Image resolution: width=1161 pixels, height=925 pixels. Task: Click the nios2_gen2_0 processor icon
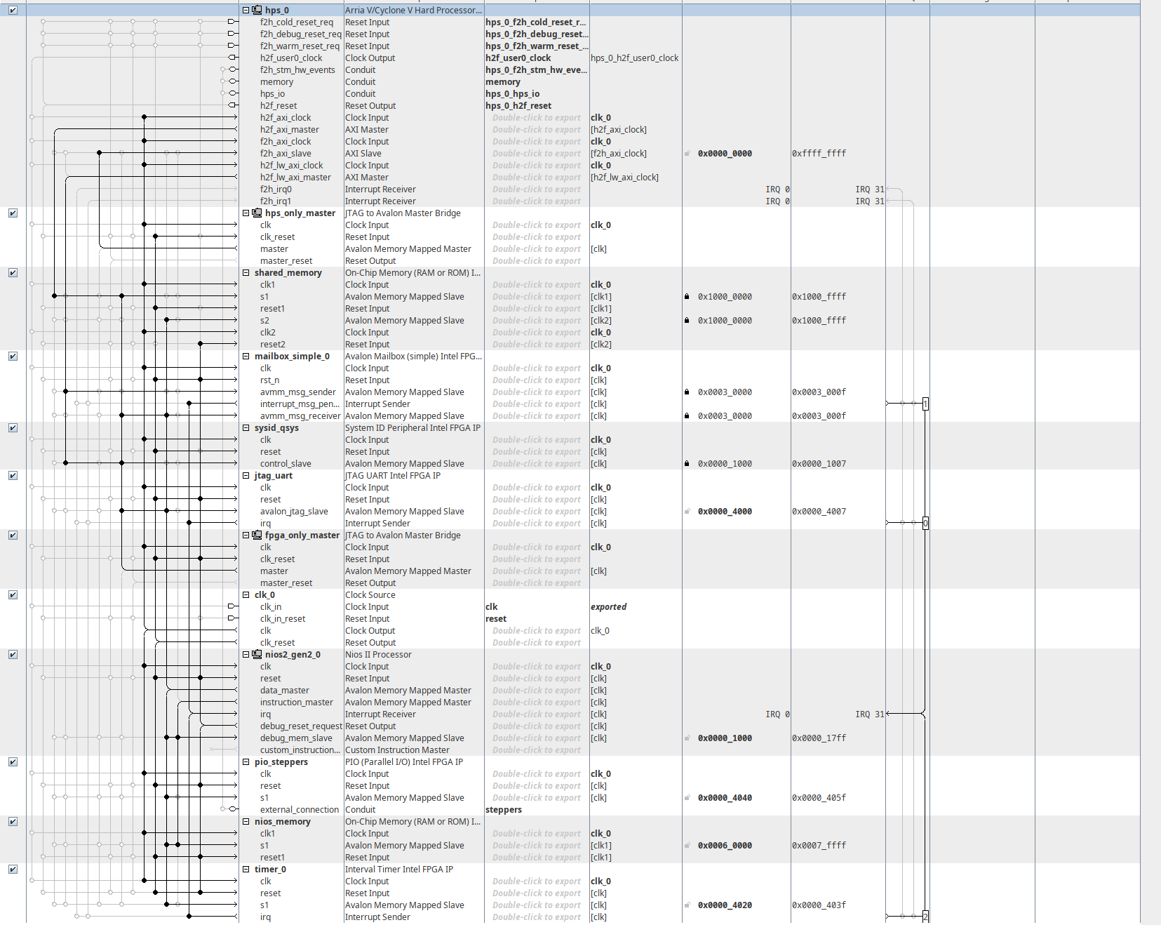257,655
